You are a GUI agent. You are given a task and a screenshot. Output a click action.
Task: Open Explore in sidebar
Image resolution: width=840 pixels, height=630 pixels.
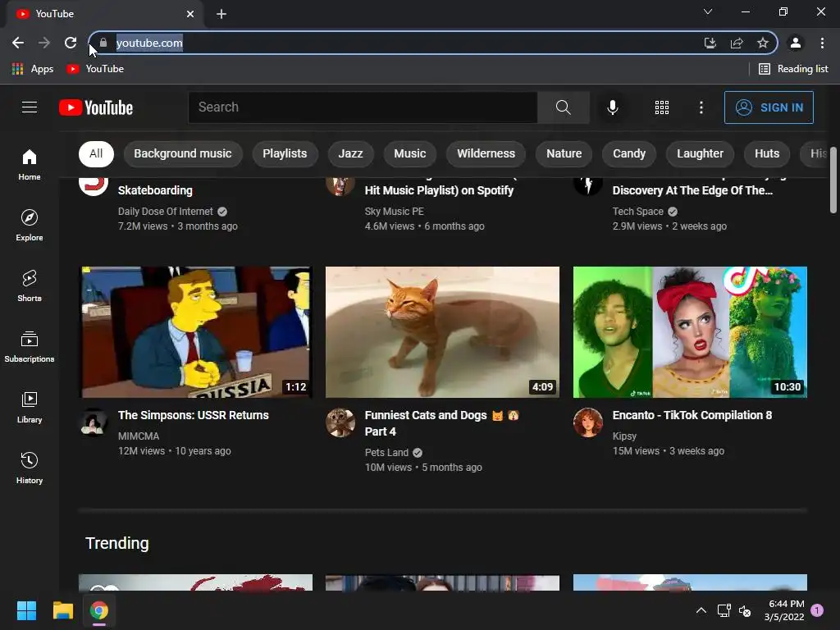(x=30, y=225)
